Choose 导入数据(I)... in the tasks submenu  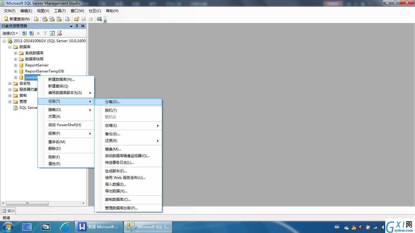(128, 184)
